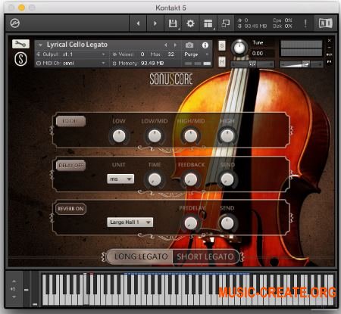The width and height of the screenshot is (341, 314).
Task: Click the reverb PREDELAY knob
Action: tap(191, 223)
